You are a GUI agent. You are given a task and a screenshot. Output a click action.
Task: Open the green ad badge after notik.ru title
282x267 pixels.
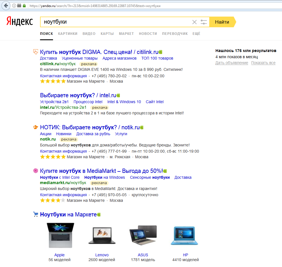tap(142, 128)
